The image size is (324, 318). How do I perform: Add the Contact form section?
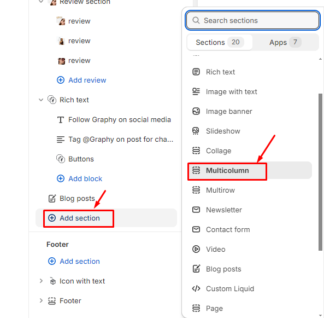250,229
